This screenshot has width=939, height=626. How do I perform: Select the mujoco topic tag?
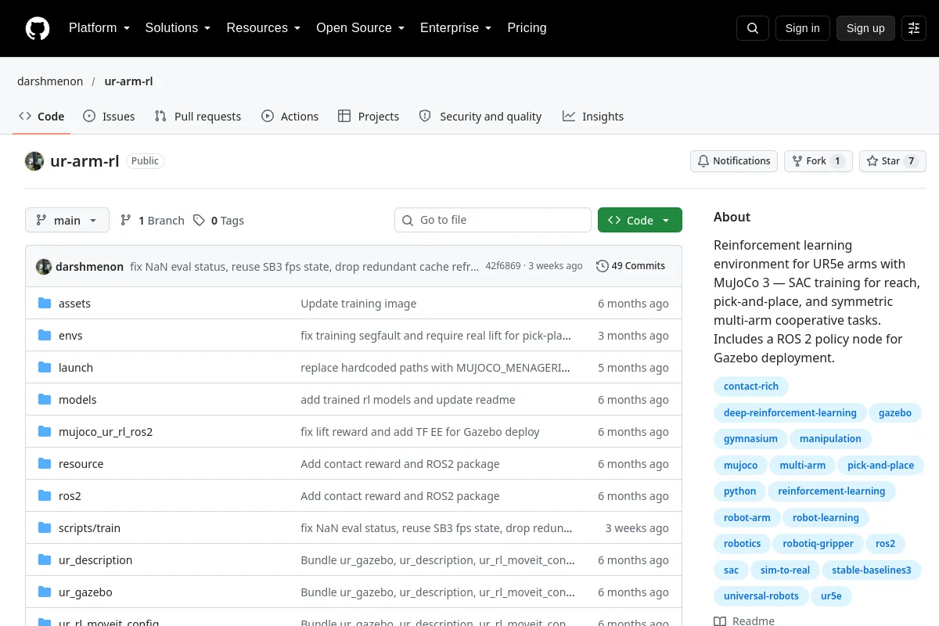point(740,466)
